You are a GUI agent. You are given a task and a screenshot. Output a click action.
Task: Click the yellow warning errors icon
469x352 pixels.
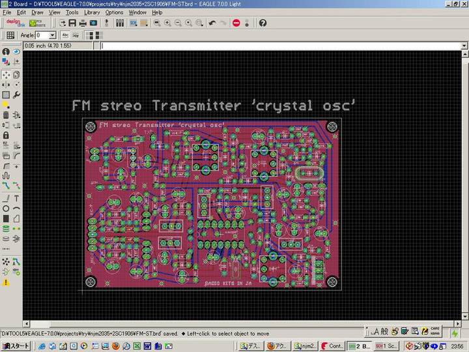pos(6,282)
